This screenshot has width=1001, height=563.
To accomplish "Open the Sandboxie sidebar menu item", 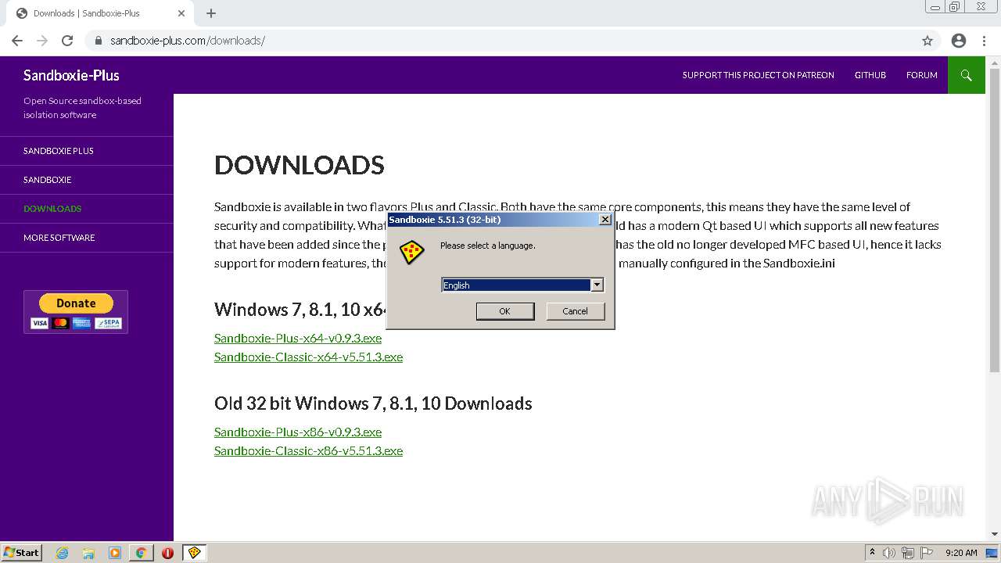I will point(48,180).
